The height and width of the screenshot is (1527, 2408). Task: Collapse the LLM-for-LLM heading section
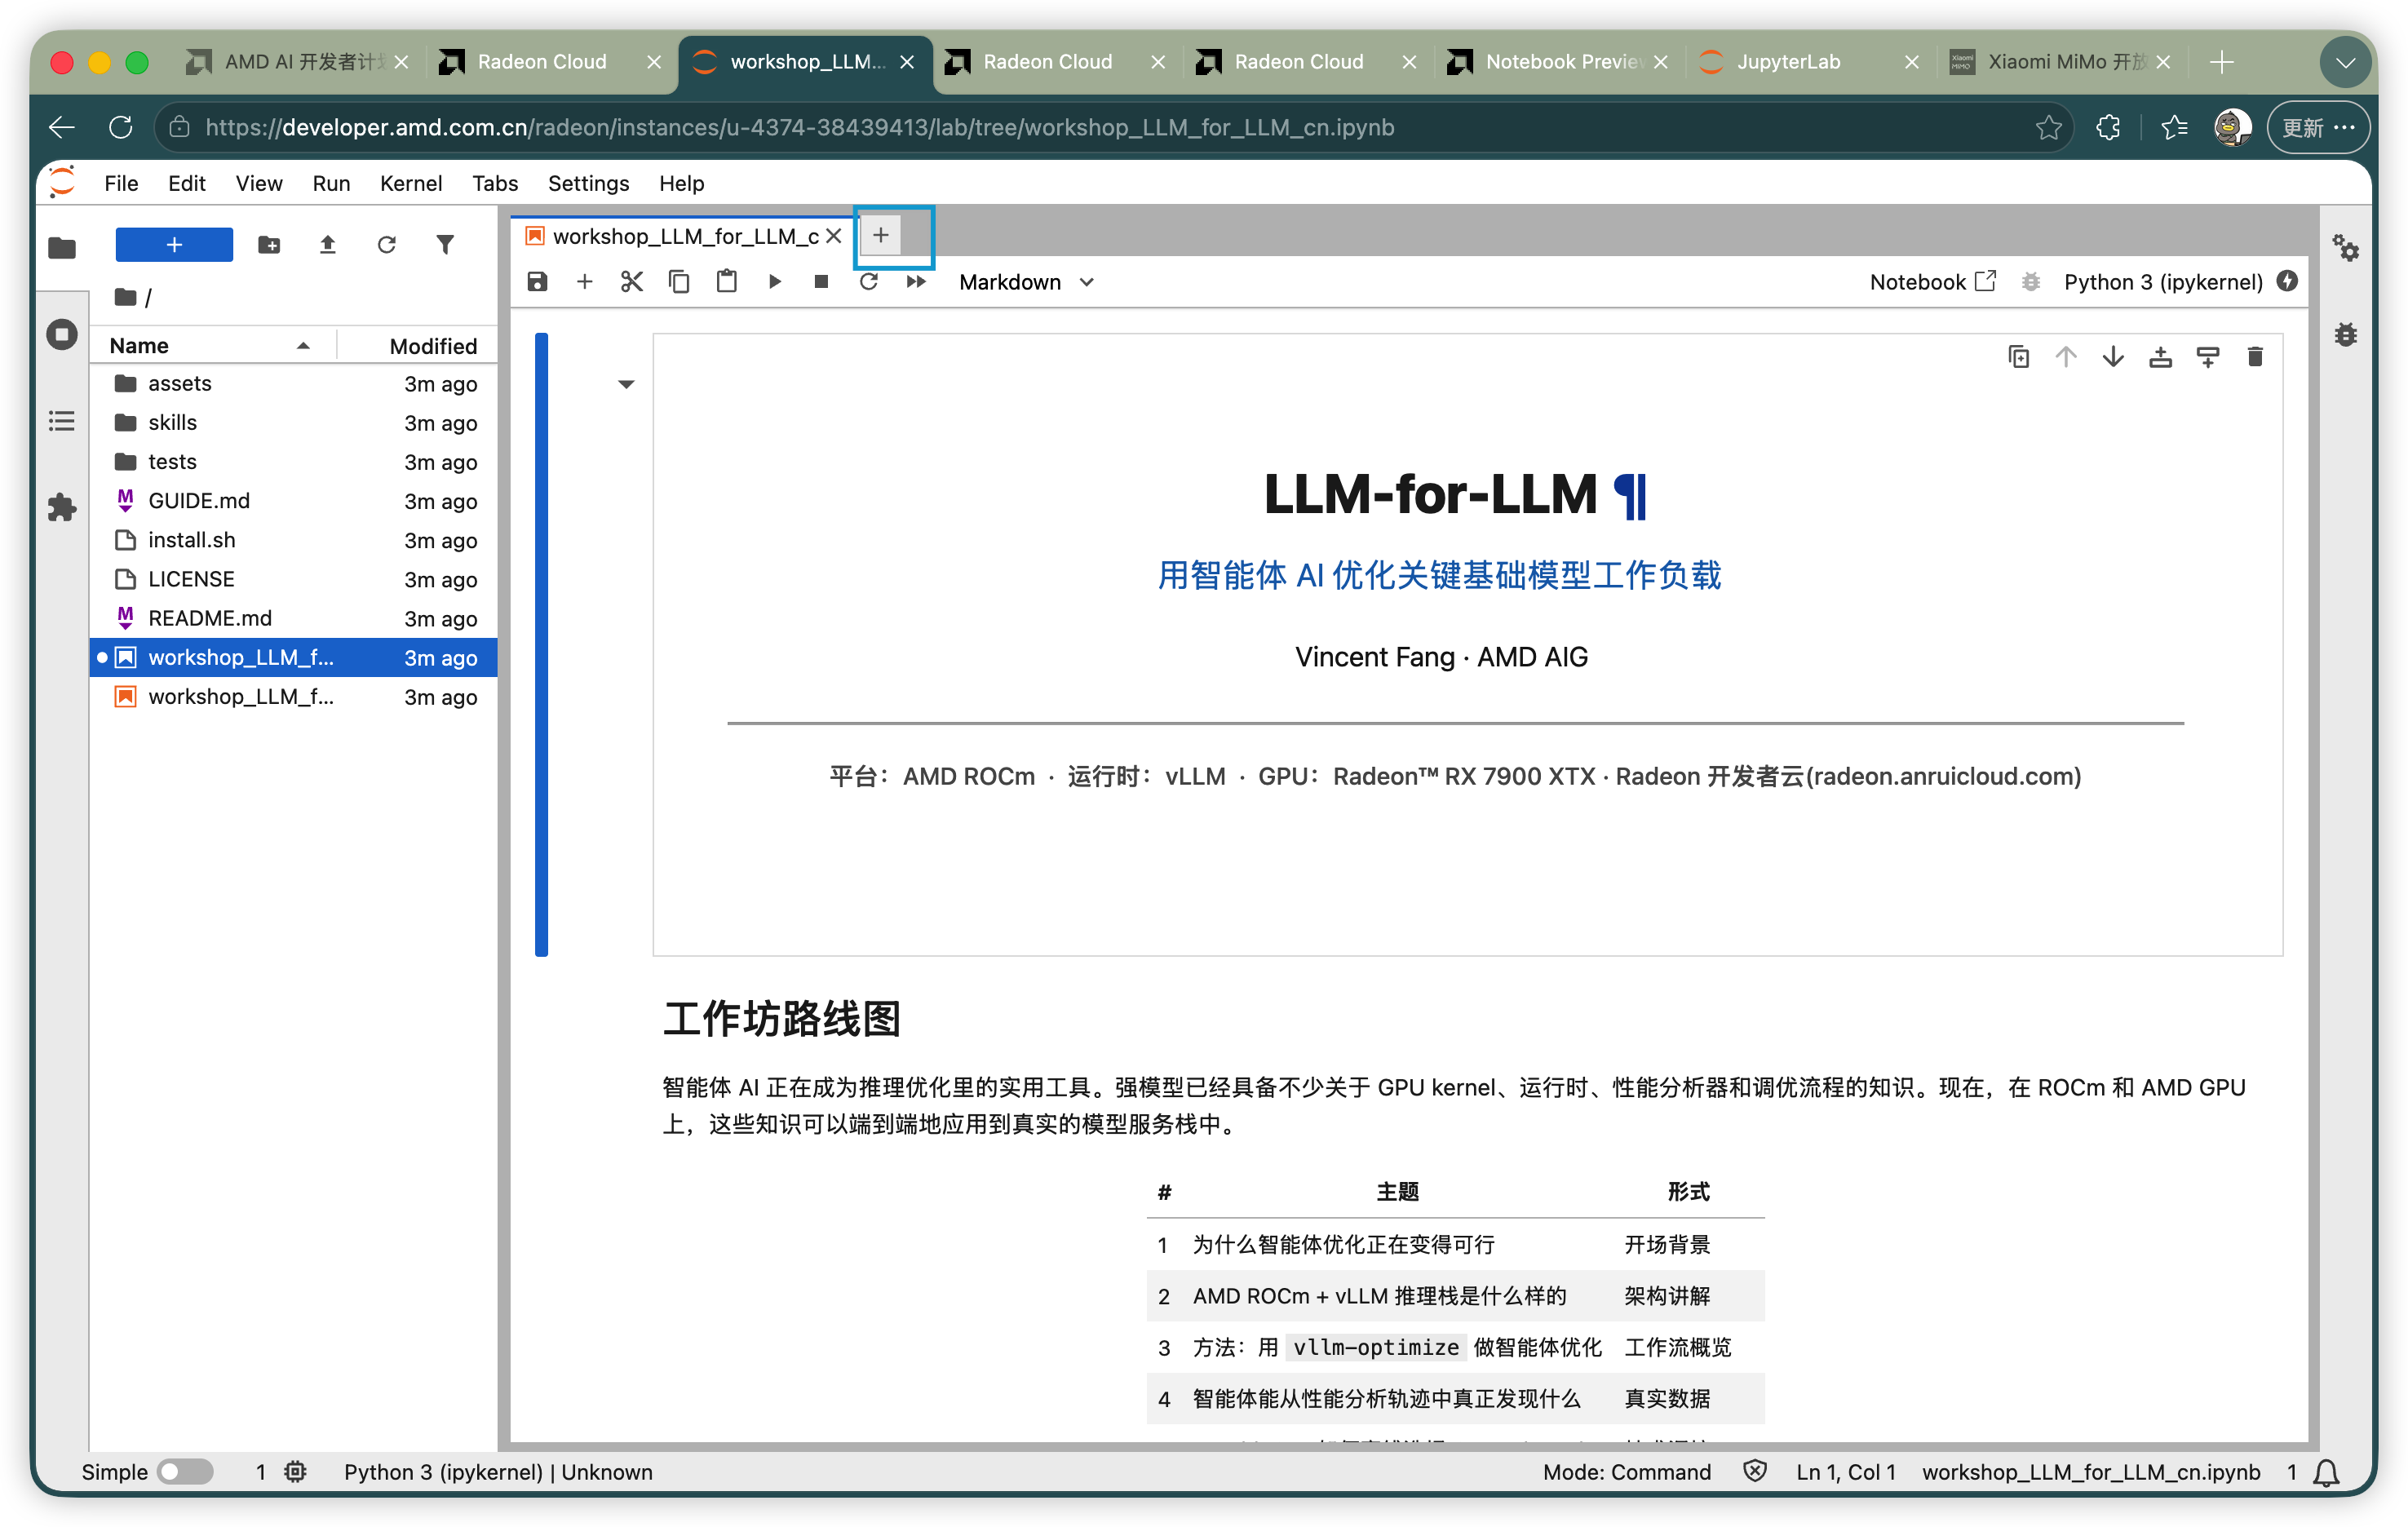626,384
